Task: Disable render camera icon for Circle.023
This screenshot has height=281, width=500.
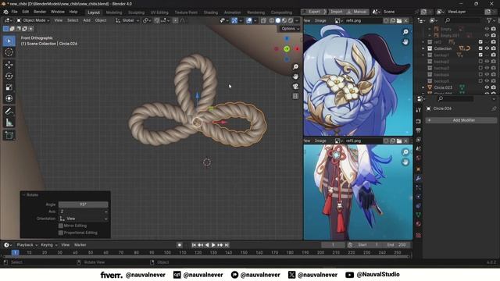Action: click(494, 87)
